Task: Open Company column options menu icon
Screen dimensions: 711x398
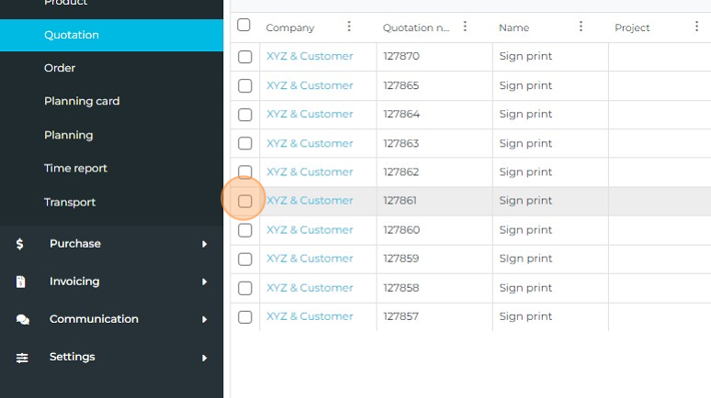Action: tap(349, 27)
